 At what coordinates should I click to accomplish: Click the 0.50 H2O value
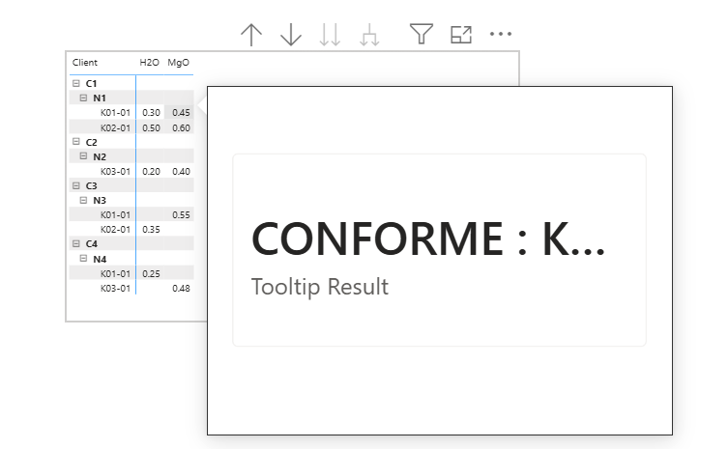pyautogui.click(x=151, y=128)
